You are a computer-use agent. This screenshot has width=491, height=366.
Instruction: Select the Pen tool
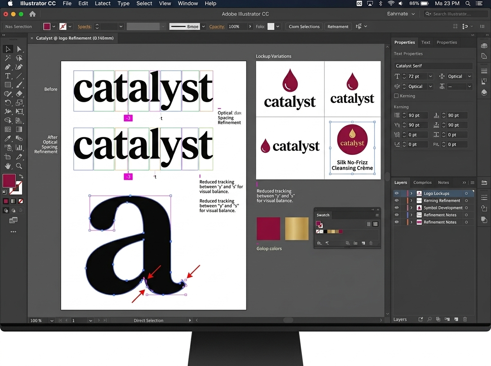8,67
